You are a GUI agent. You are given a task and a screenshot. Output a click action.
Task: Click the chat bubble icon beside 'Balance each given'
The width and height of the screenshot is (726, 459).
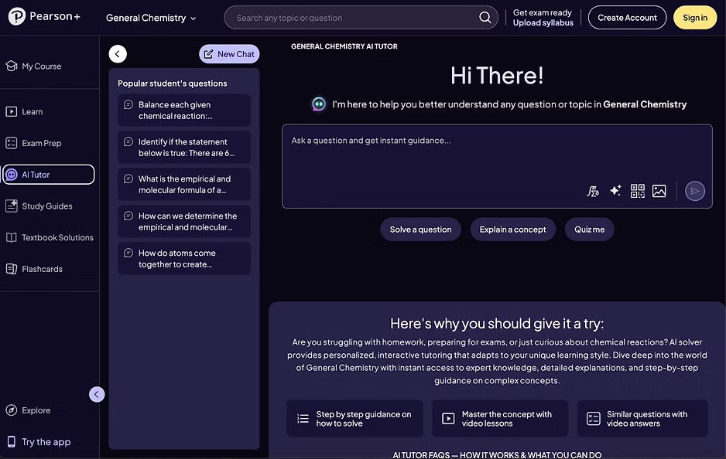point(128,104)
